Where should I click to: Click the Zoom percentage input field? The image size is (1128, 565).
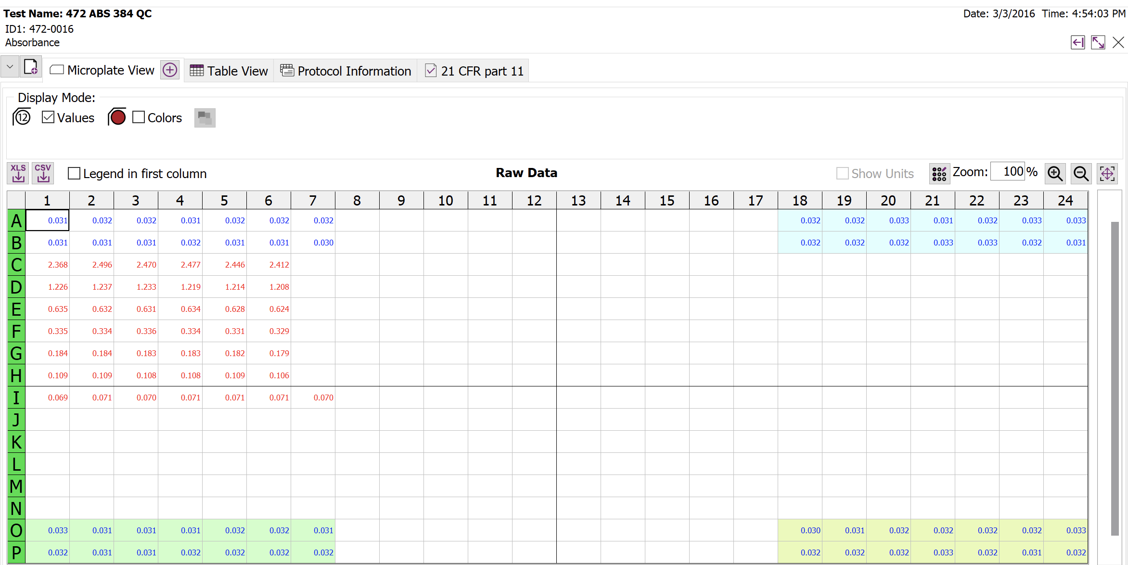(1007, 172)
